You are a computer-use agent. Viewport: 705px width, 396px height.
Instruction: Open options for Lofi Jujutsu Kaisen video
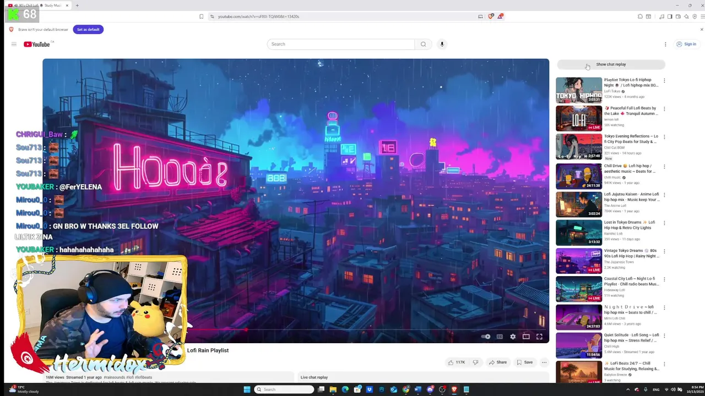click(664, 195)
